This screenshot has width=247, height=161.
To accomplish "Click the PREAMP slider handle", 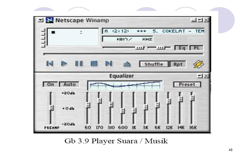I will point(51,108).
